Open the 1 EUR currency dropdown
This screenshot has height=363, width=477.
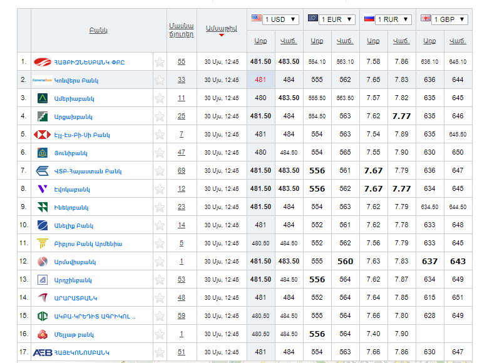(x=337, y=19)
